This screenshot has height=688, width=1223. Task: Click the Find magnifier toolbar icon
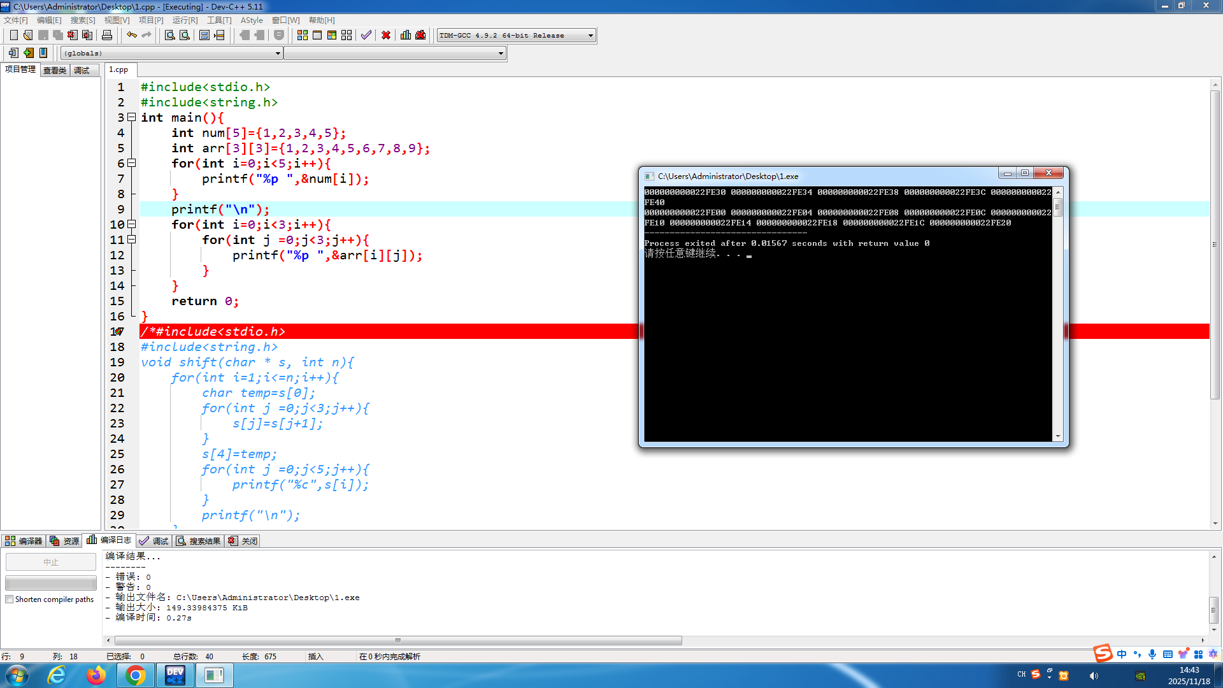click(x=169, y=35)
